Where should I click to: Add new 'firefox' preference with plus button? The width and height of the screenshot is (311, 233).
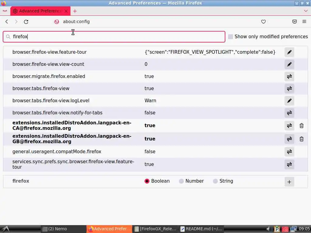289,182
